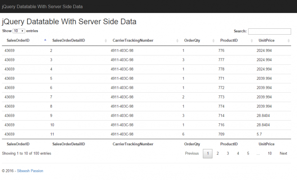
Task: Click SalesOrderDetailID cell 8
Action: click(x=51, y=106)
